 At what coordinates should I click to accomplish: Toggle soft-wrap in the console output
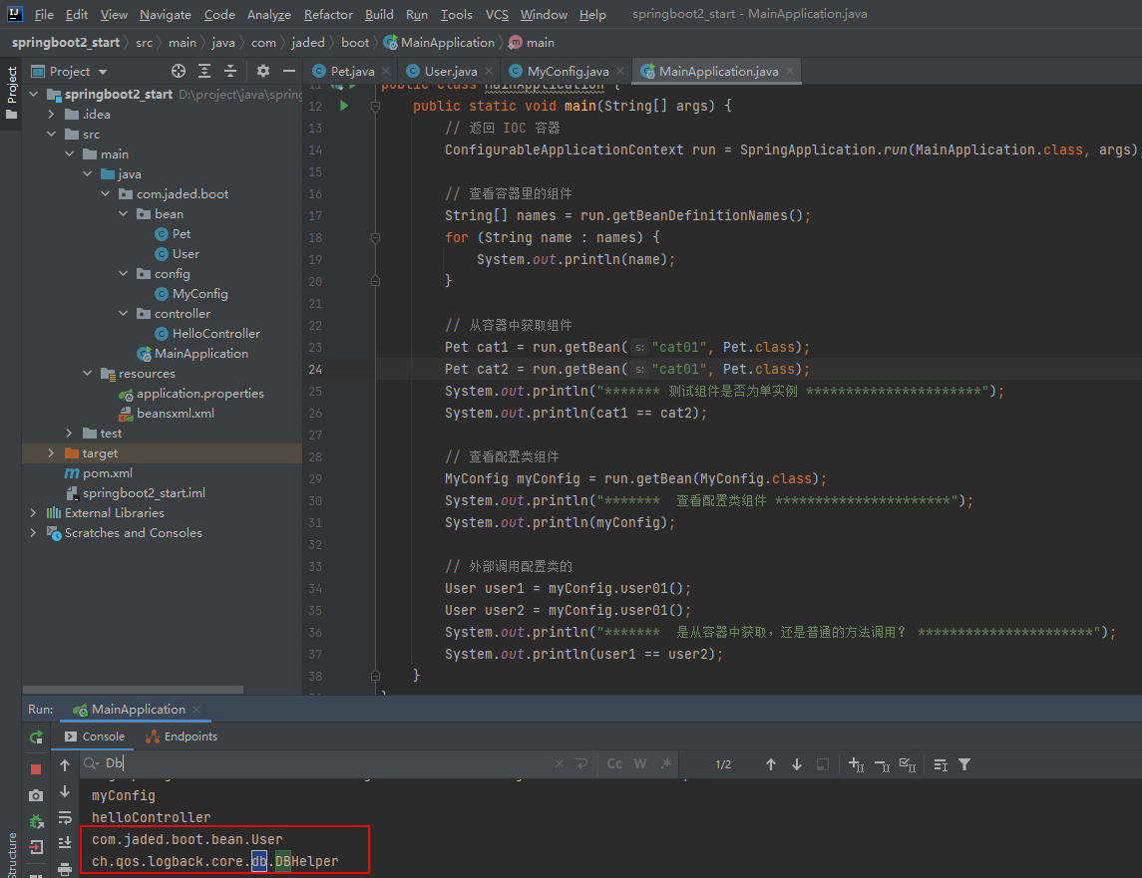click(65, 817)
